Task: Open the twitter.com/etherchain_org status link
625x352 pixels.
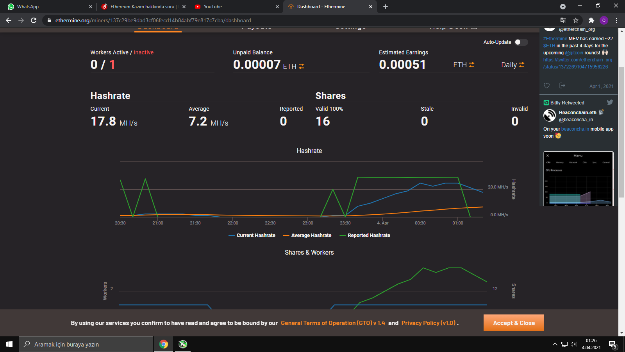Action: 578,63
